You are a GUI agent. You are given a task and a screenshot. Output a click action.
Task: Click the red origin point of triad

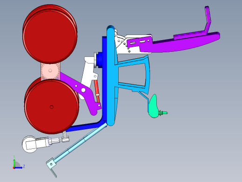[14, 168]
